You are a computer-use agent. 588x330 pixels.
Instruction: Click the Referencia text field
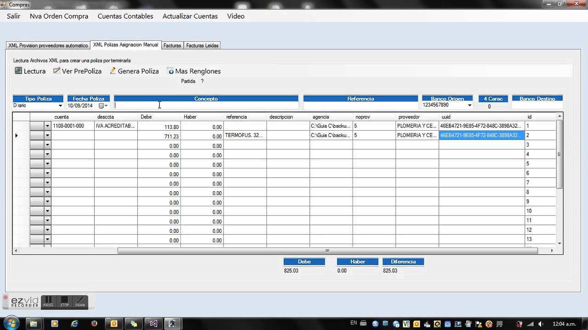tap(361, 105)
